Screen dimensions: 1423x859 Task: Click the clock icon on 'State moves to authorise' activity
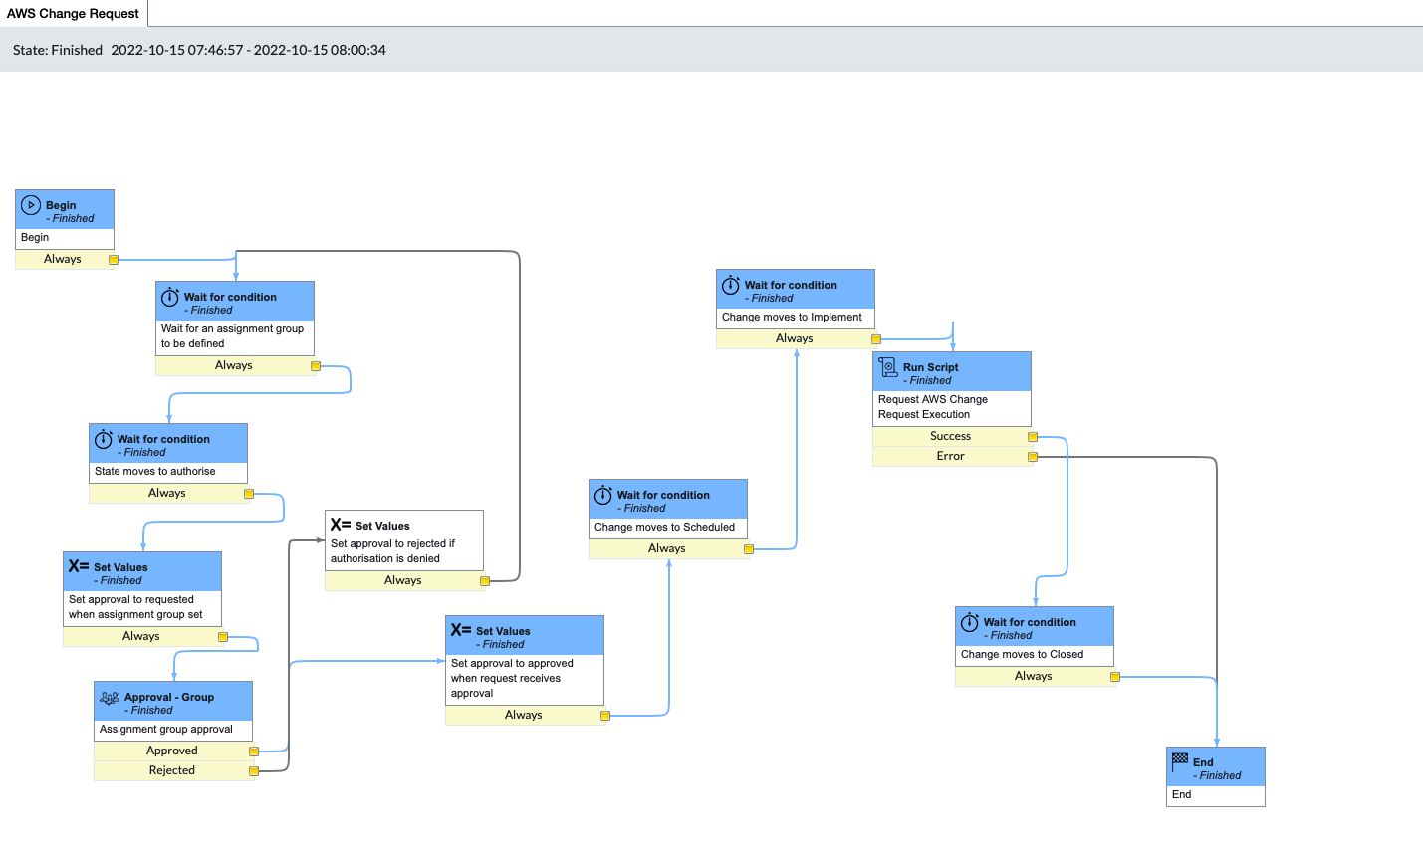[102, 439]
